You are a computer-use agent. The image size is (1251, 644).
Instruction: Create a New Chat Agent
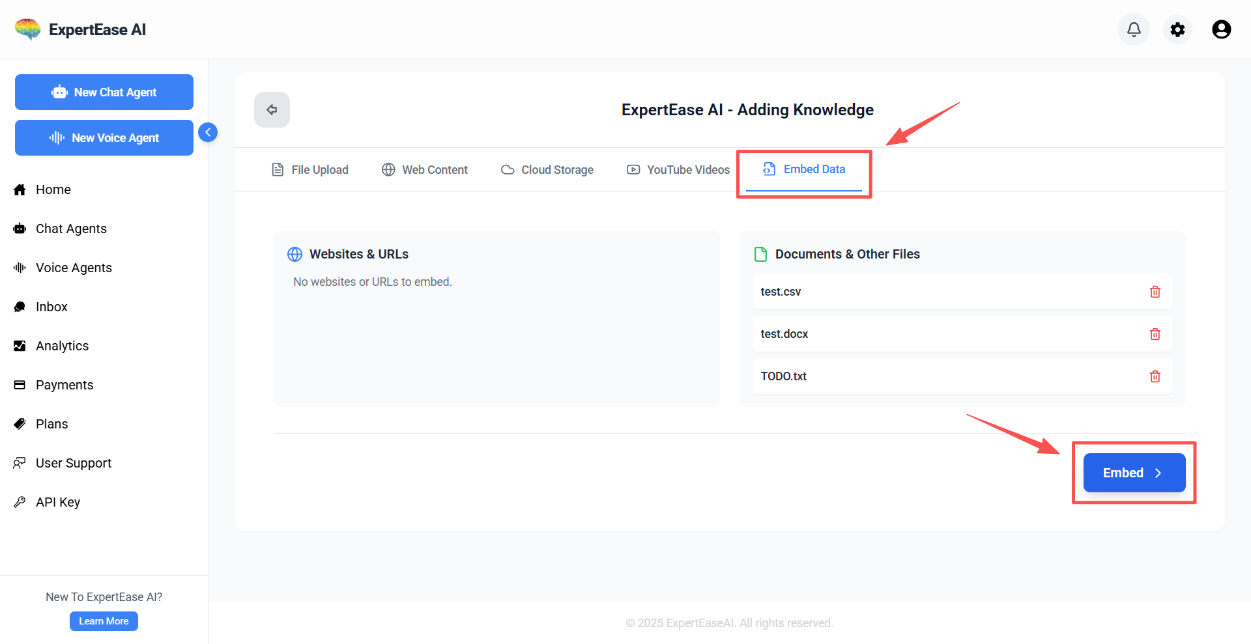click(104, 92)
